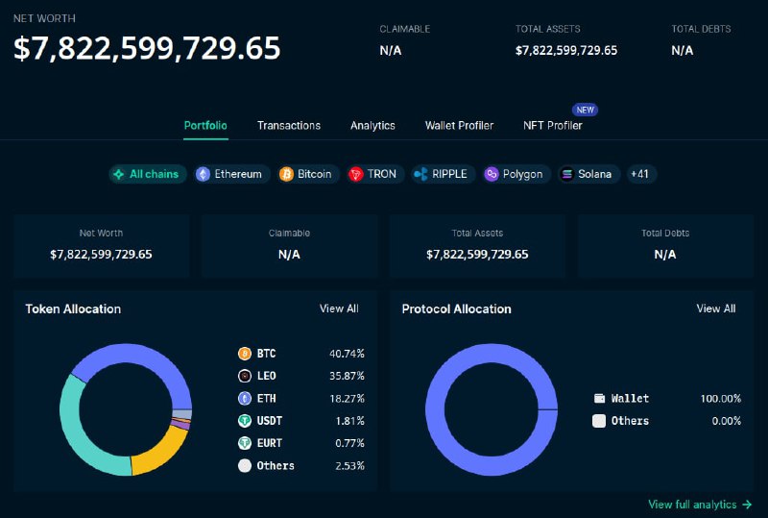Click the Ethereum chain logo icon
Viewport: 768px width, 518px height.
pos(203,174)
